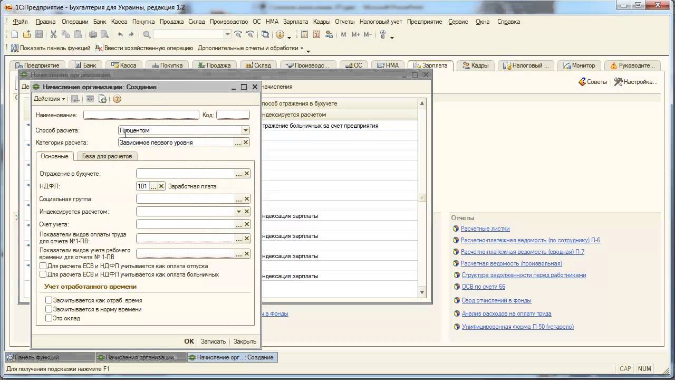Clear the Социальная группа field with X

click(246, 199)
